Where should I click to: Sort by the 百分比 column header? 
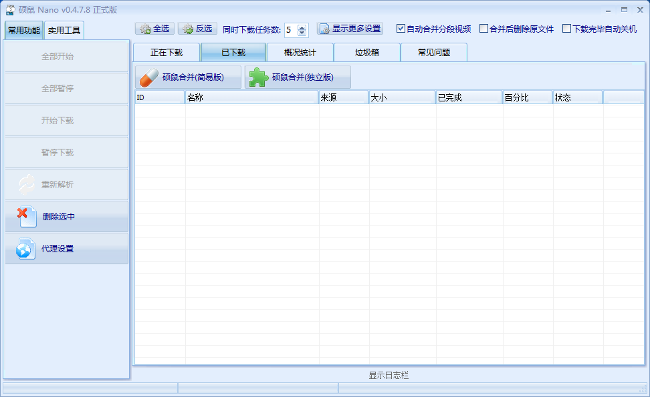[528, 97]
